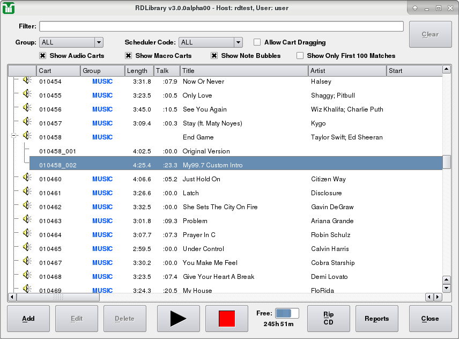Click the speaker icon for cart 010454
459x339 pixels.
click(27, 80)
